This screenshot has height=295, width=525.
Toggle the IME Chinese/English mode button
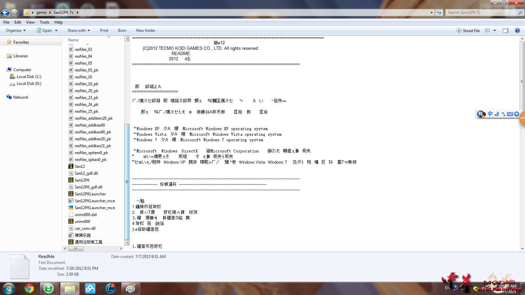pos(490,114)
